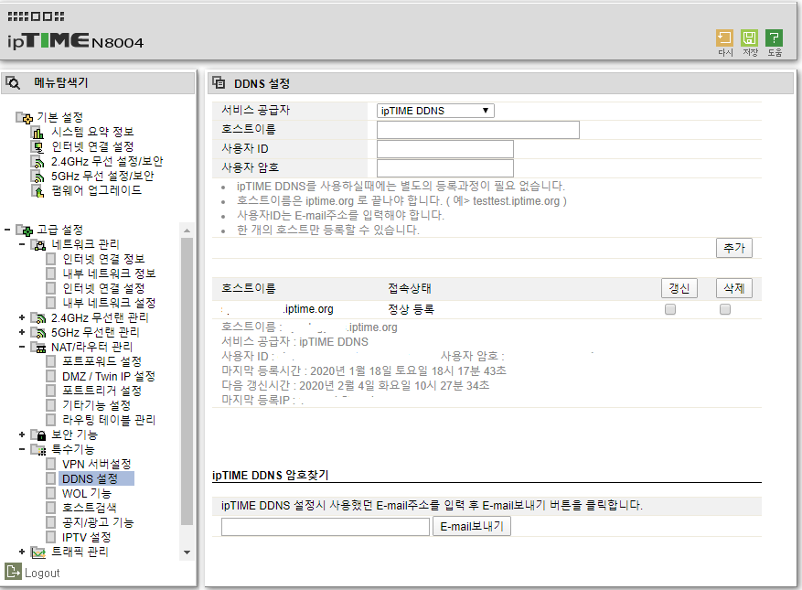Click the 트래픽 관리 graph icon

coord(37,552)
